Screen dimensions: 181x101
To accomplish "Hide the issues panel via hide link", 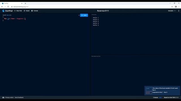I will [160, 97].
